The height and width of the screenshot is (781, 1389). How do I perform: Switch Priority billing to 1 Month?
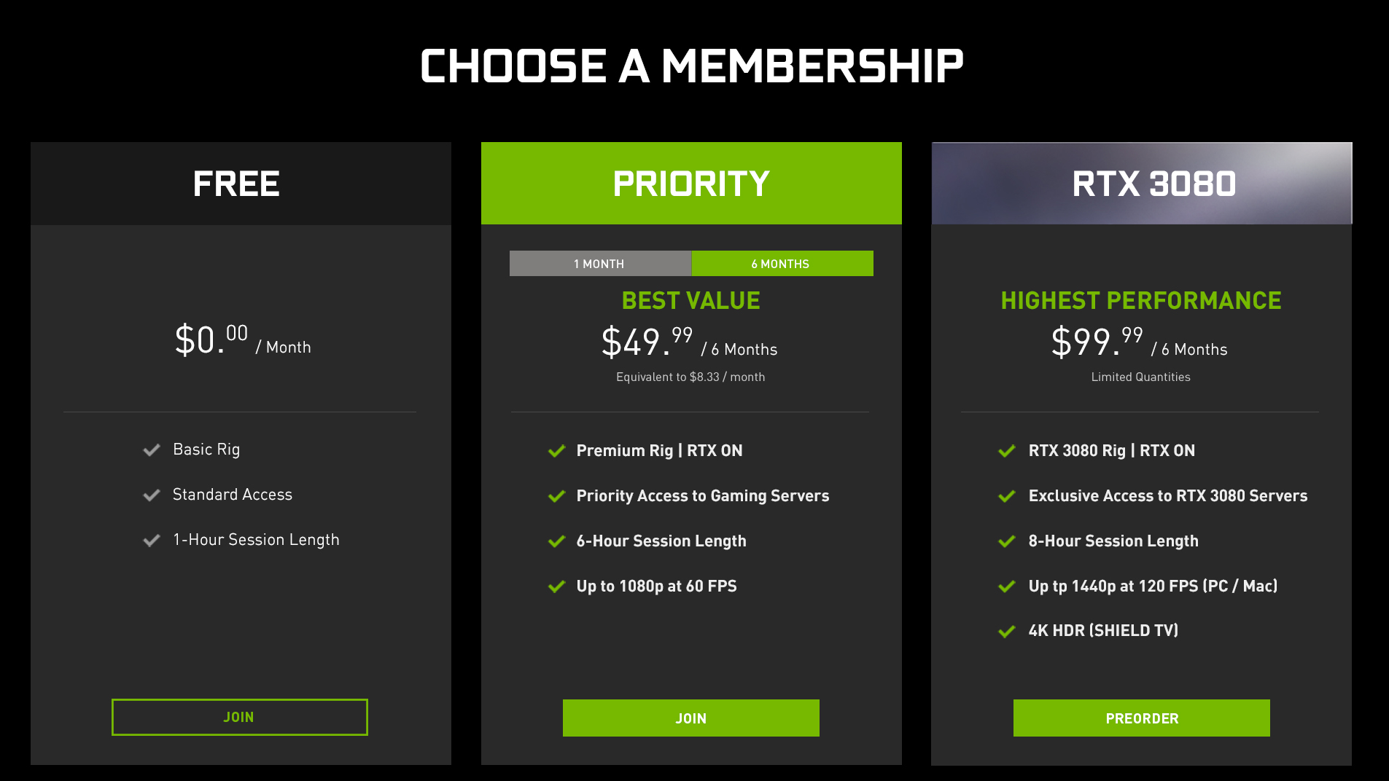tap(600, 264)
